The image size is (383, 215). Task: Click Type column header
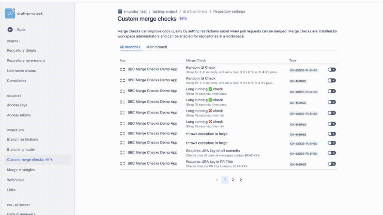[x=292, y=60]
